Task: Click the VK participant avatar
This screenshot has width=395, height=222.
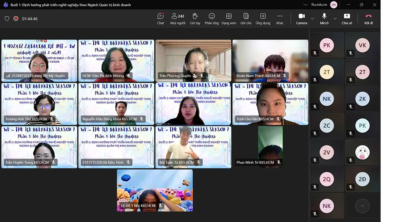Action: point(362,45)
